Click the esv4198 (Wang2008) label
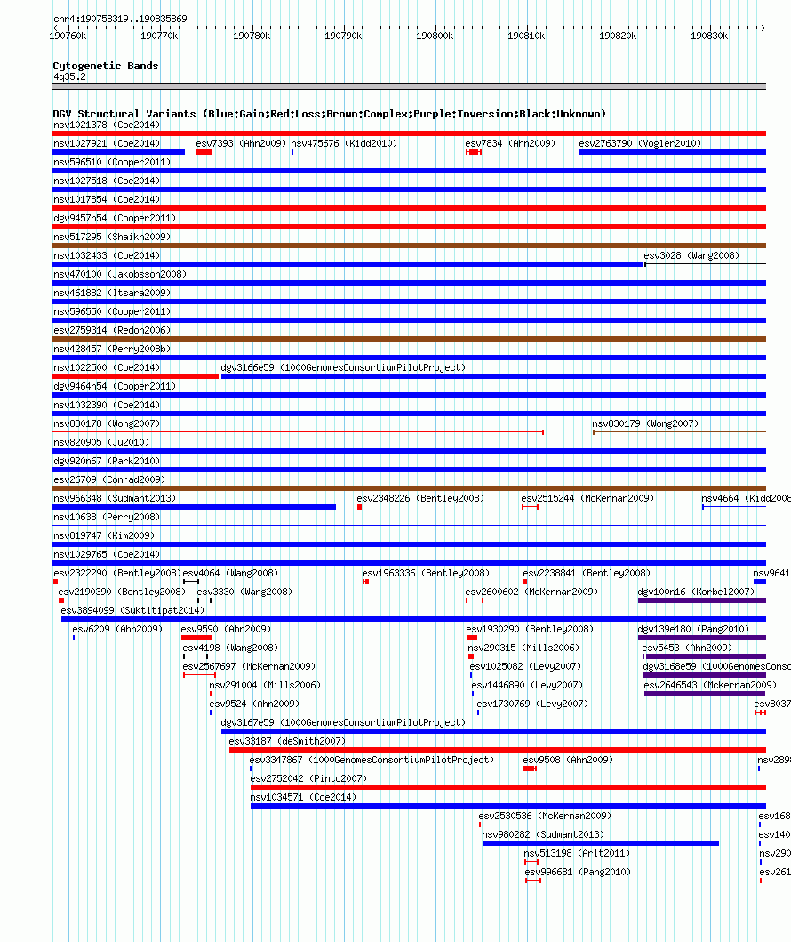The width and height of the screenshot is (791, 942). coord(230,648)
